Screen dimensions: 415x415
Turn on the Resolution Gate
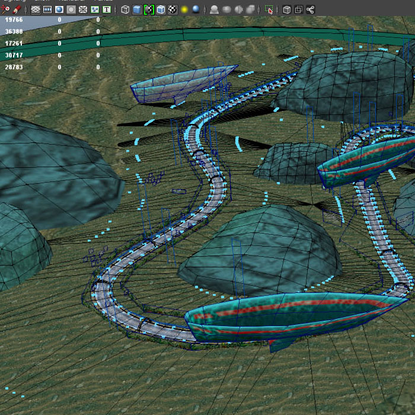[x=59, y=9]
